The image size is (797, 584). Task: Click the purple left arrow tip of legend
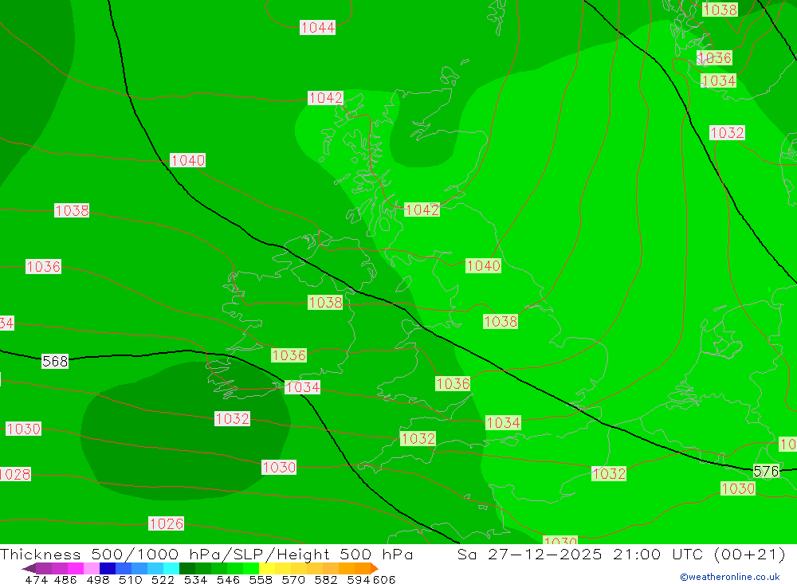tap(29, 568)
